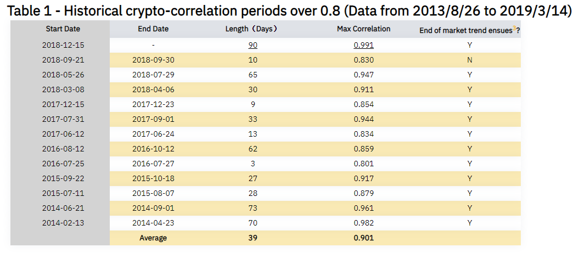Screen dimensions: 579x253
Task: Click the 0.911 max correlation cell
Action: [x=363, y=90]
